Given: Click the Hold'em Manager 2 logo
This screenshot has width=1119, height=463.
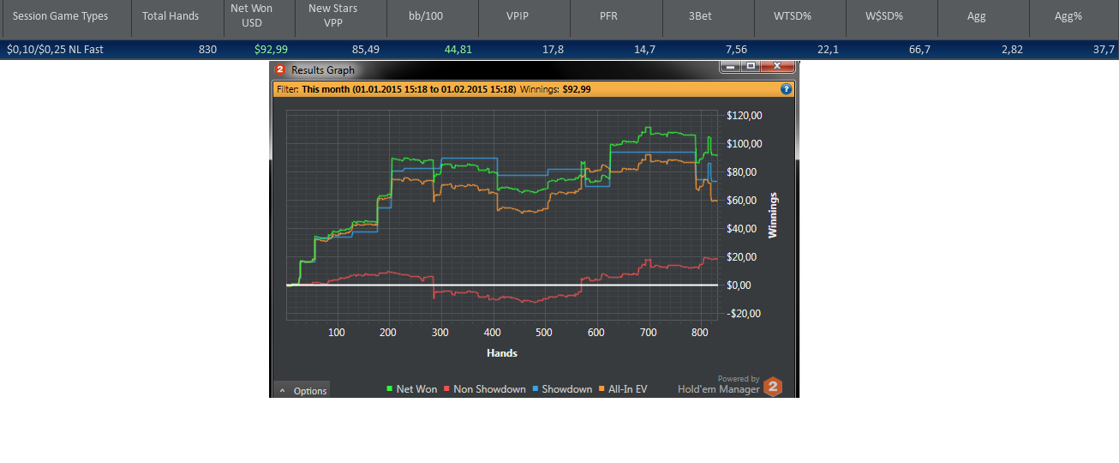Looking at the screenshot, I should 774,387.
